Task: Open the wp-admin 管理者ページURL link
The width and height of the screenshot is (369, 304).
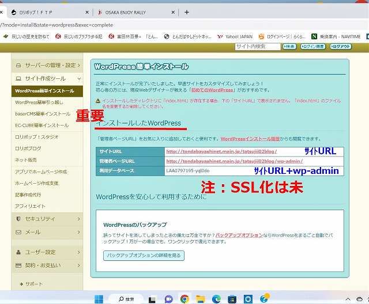Action: click(x=234, y=161)
